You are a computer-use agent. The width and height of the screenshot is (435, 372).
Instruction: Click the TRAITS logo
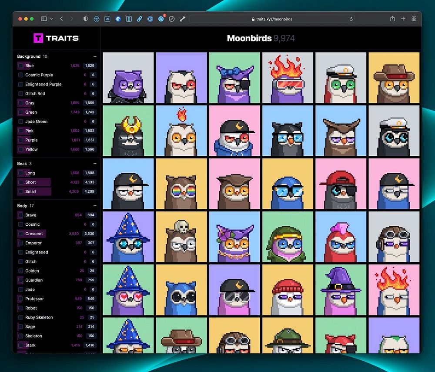(56, 38)
